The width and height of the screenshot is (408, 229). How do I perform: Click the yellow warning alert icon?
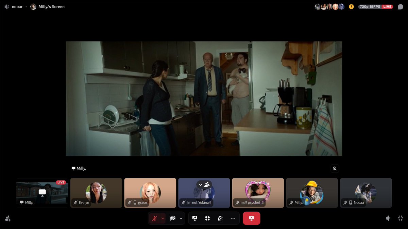click(x=351, y=7)
